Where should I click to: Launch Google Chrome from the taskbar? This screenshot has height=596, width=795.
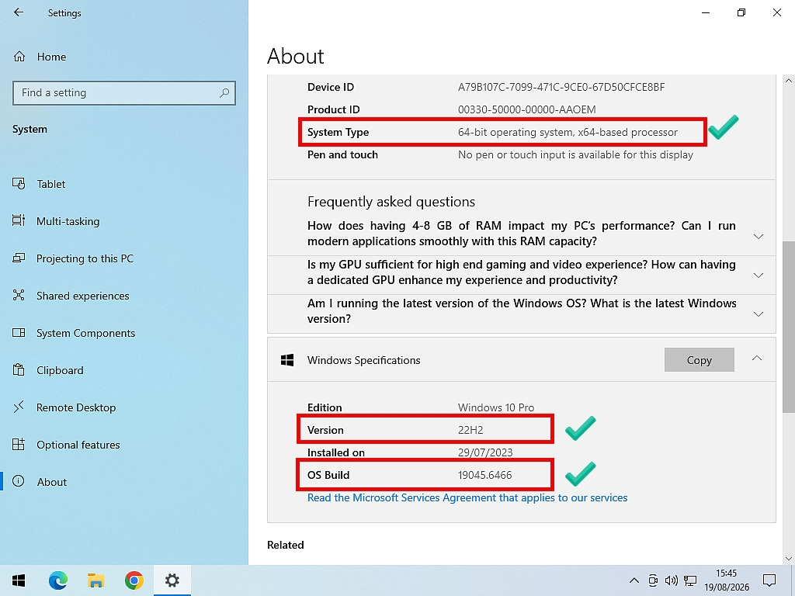pos(134,580)
